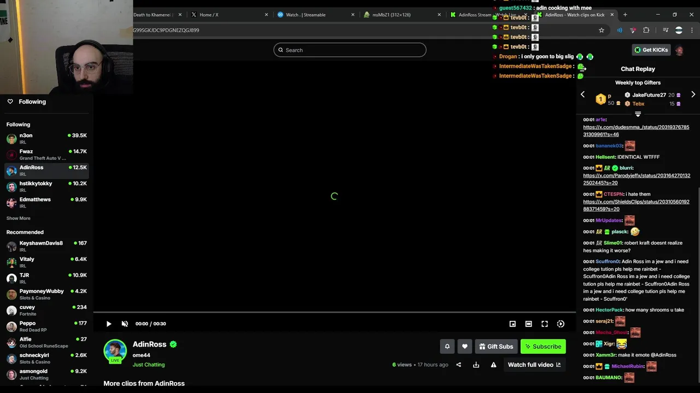Close the Home / X tab
Image resolution: width=700 pixels, height=393 pixels.
[266, 15]
